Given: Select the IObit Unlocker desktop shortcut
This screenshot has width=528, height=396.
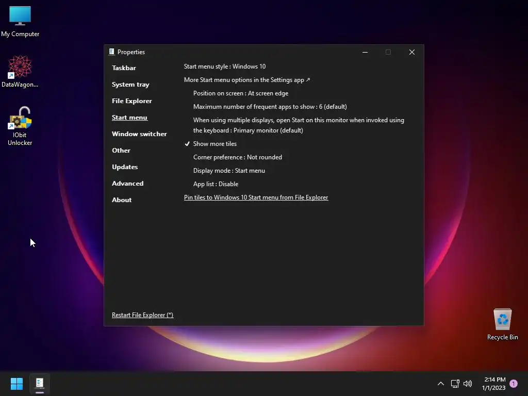Looking at the screenshot, I should [20, 126].
